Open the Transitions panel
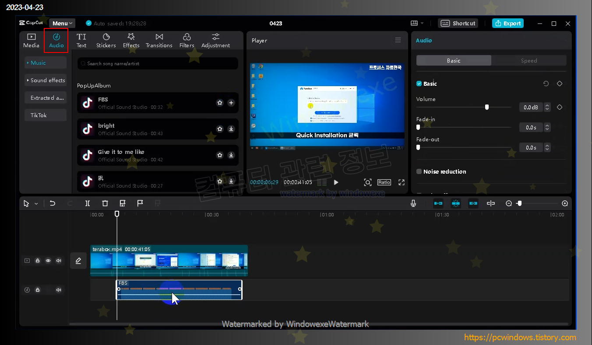 click(159, 40)
